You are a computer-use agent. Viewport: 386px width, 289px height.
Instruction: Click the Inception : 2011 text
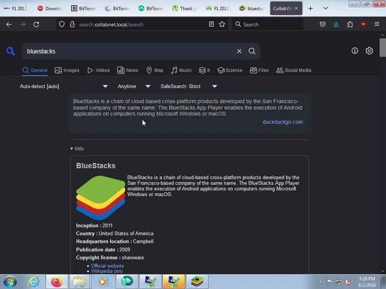[94, 226]
